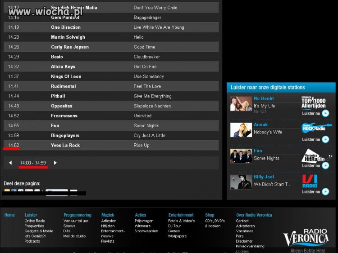
Task: Open Playlists link
Action: pyautogui.click(x=108, y=241)
